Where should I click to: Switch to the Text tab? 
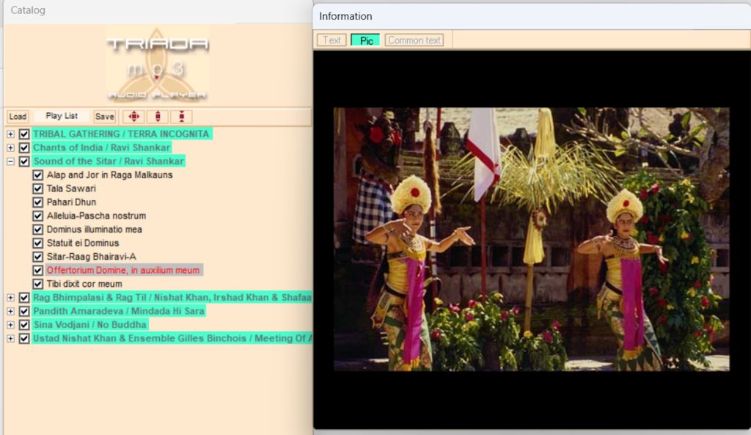tap(331, 40)
